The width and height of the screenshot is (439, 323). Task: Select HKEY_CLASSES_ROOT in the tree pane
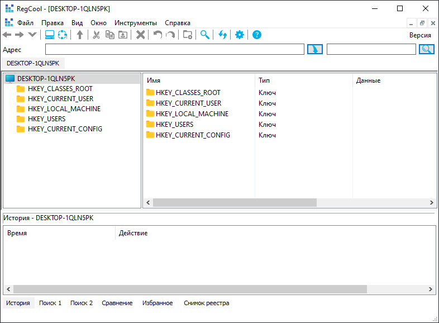pyautogui.click(x=60, y=89)
